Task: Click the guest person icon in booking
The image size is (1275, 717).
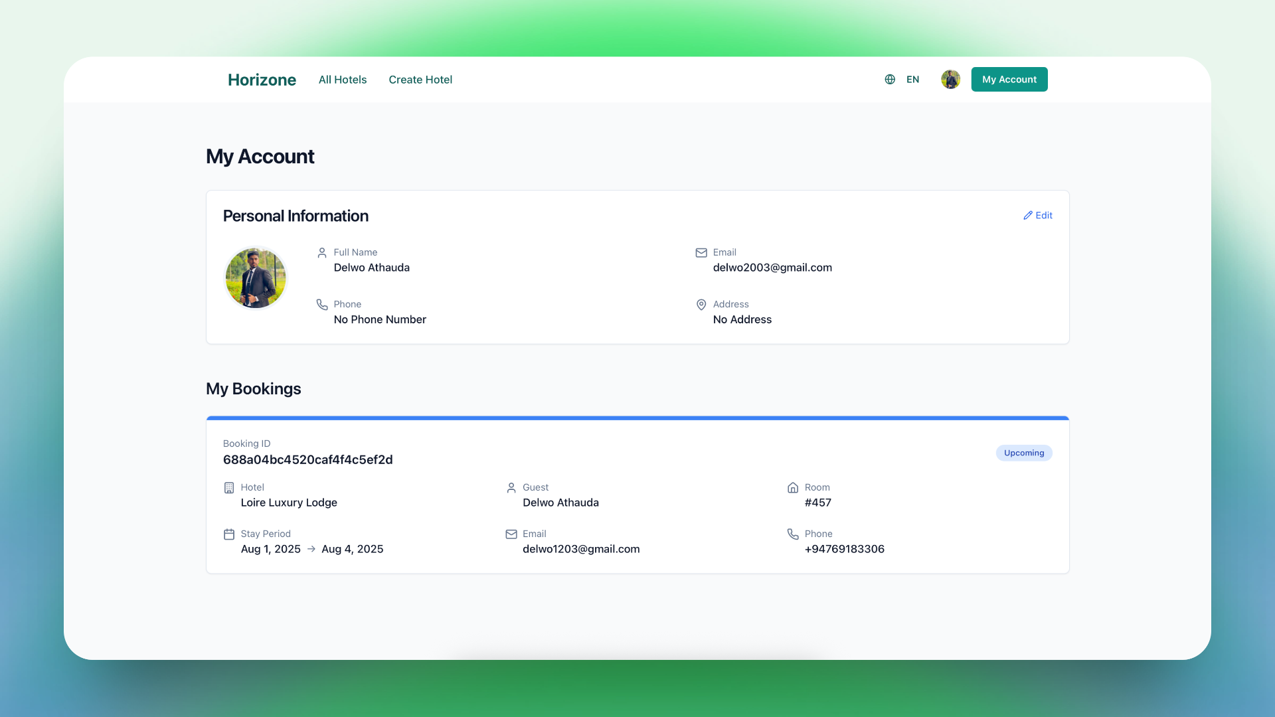Action: (511, 488)
